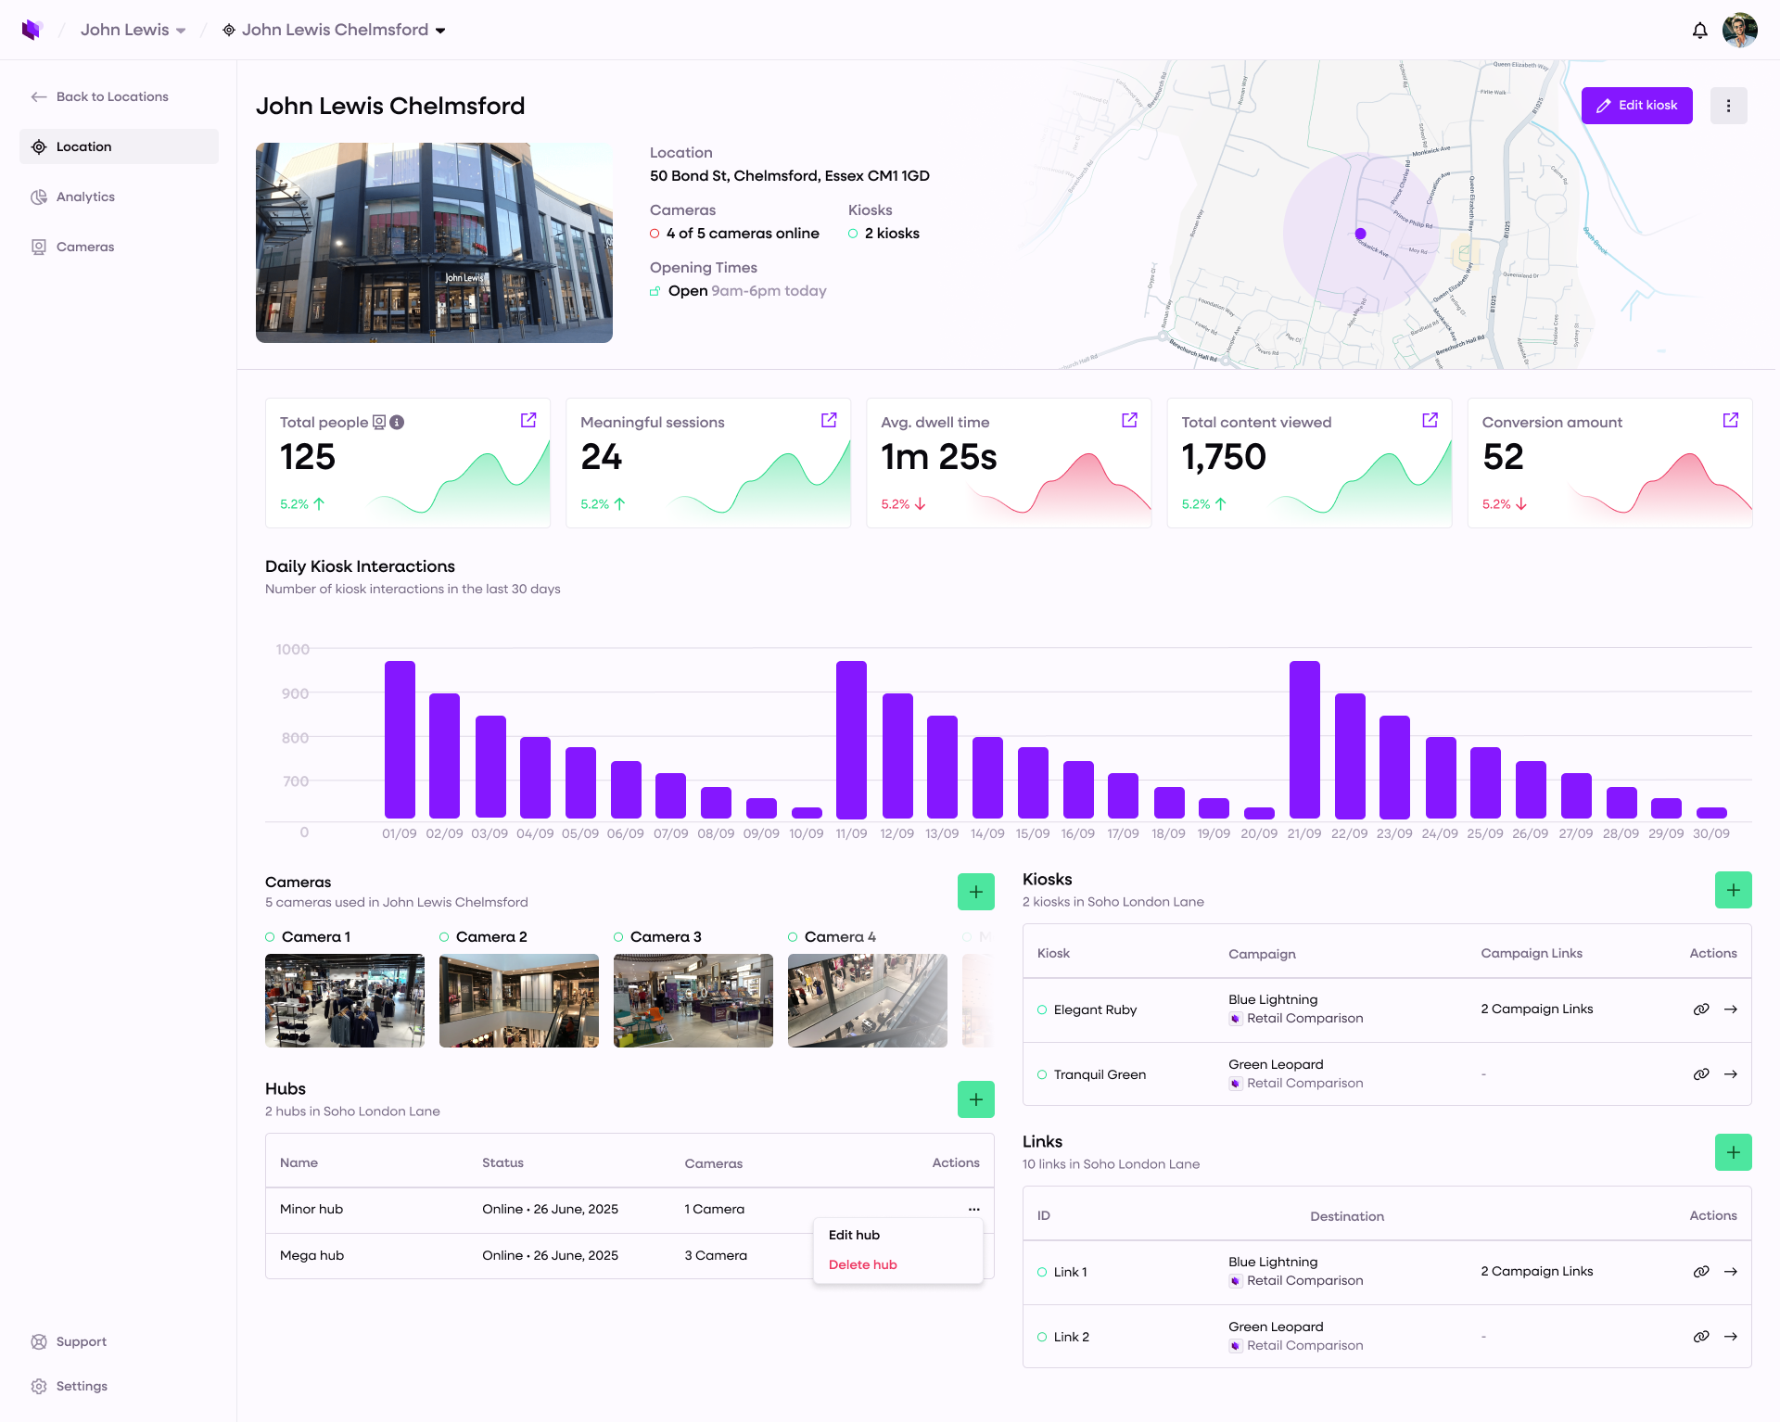Click the '2 kiosks' status text

coord(892,234)
